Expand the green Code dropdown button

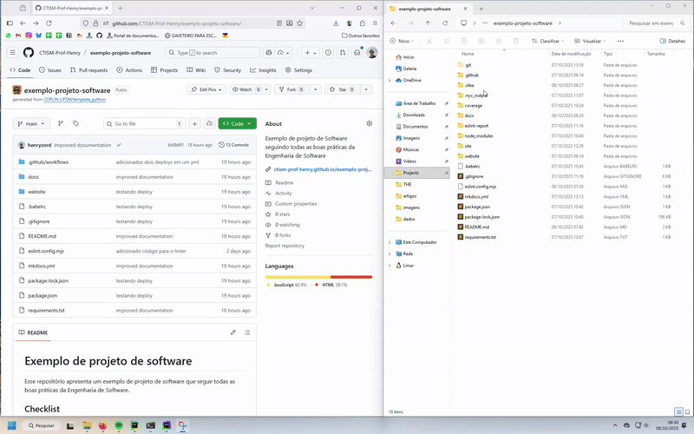(x=237, y=124)
